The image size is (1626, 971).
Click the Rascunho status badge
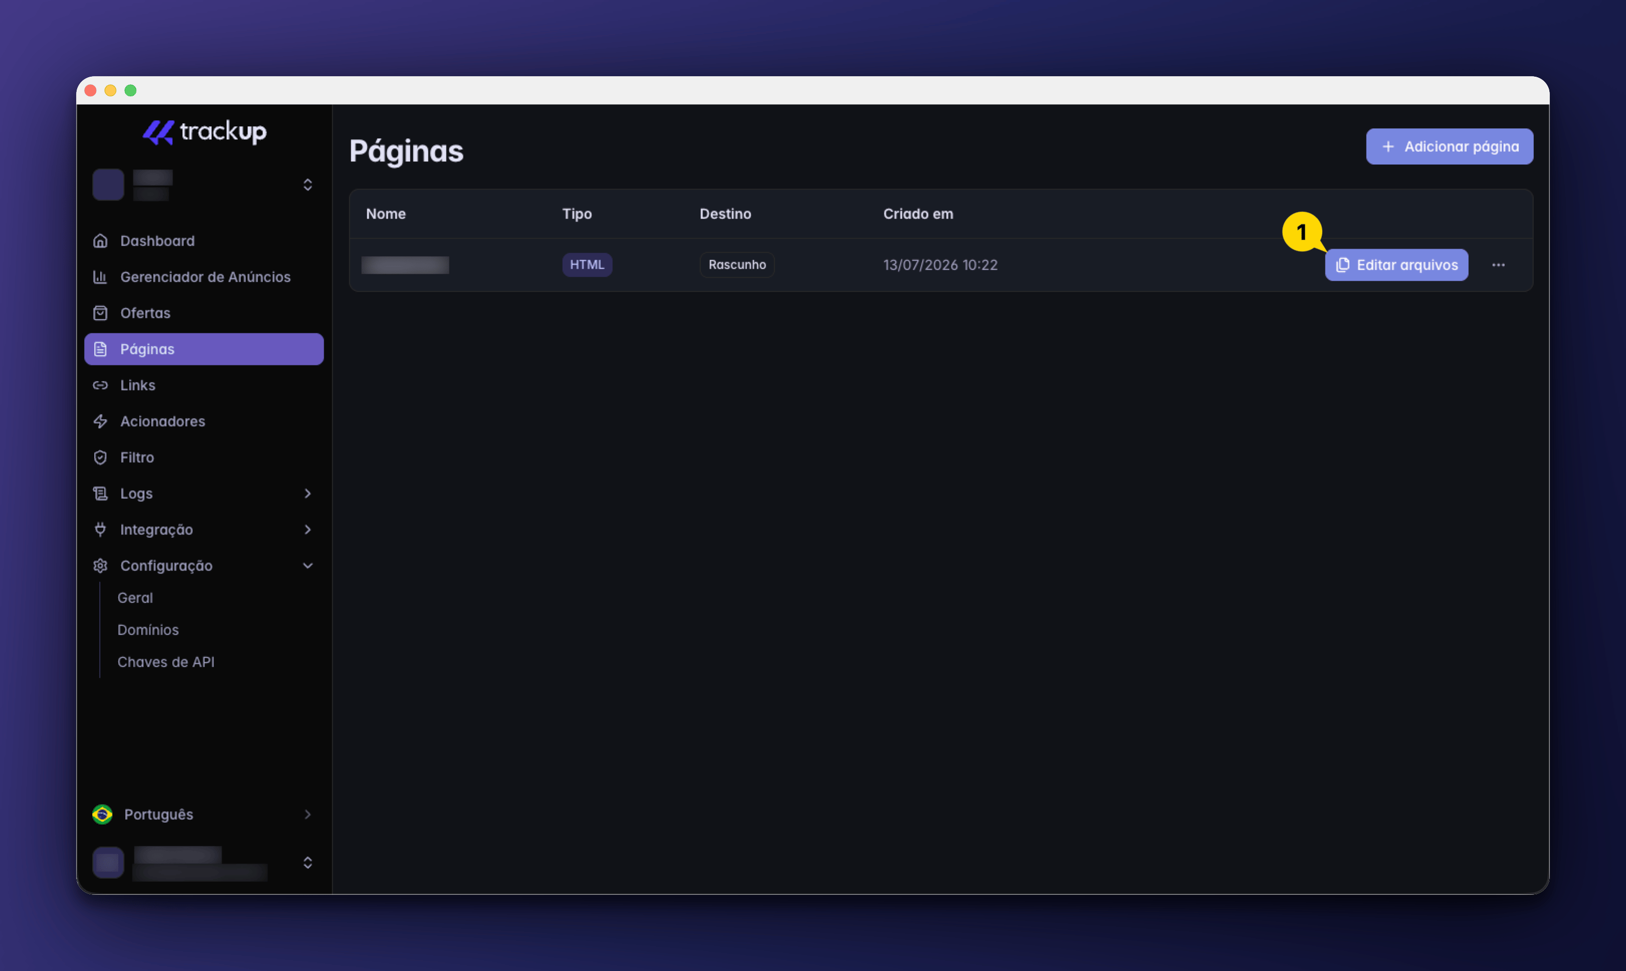tap(737, 264)
